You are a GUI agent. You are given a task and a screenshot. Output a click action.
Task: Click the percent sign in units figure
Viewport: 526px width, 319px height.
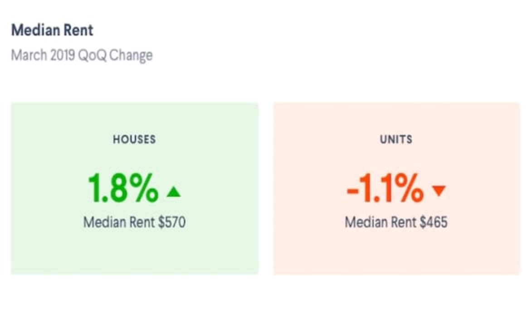(409, 188)
